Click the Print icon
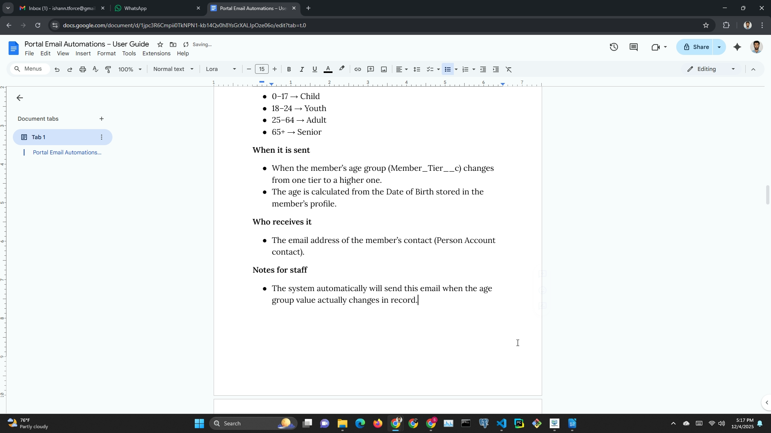The width and height of the screenshot is (771, 433). pos(83,69)
